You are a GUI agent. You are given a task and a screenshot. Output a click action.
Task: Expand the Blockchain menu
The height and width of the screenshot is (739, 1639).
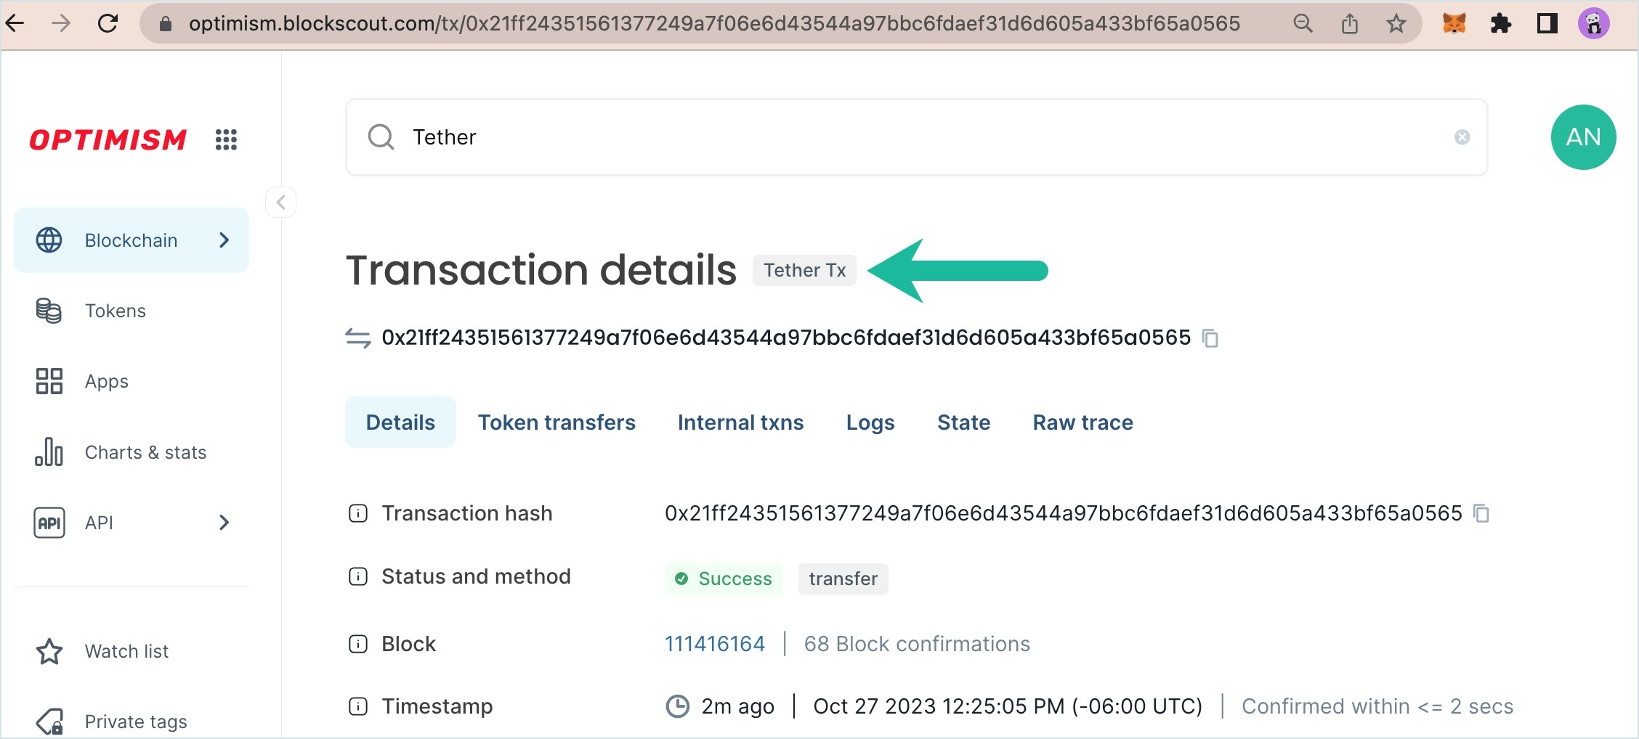(131, 240)
